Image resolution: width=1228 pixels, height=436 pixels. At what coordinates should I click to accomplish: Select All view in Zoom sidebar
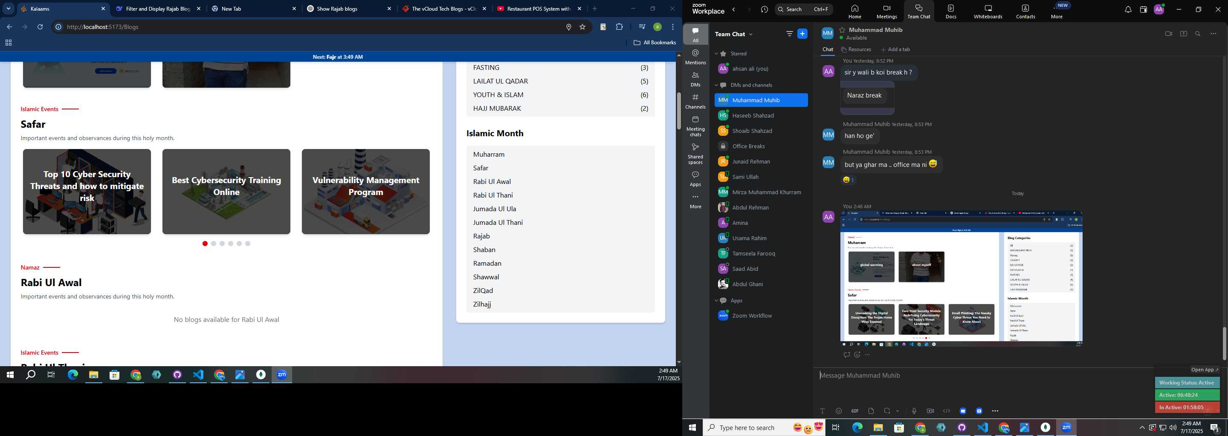pos(695,35)
